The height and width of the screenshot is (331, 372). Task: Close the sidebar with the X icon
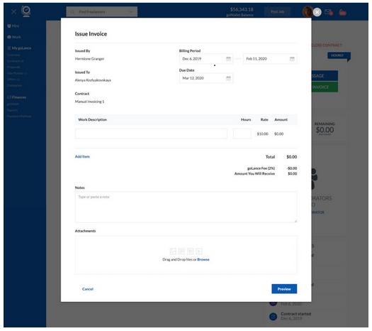13,11
